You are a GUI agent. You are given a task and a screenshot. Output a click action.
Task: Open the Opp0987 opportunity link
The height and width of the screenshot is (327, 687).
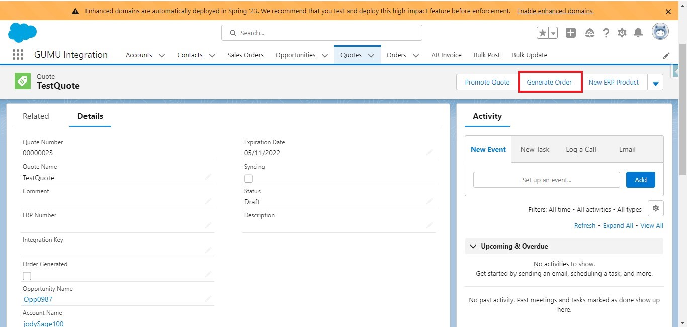pos(38,299)
